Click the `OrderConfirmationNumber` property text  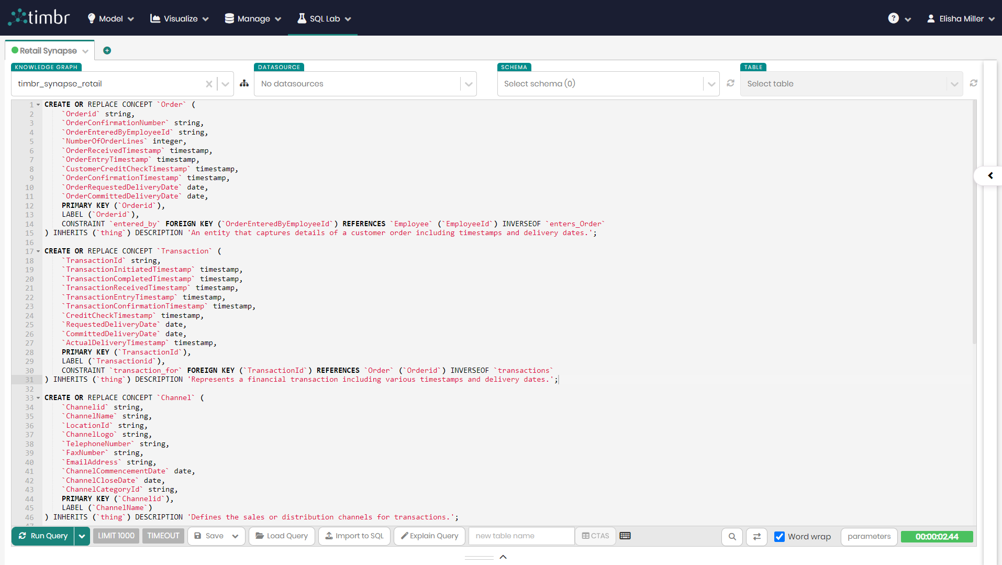click(116, 123)
